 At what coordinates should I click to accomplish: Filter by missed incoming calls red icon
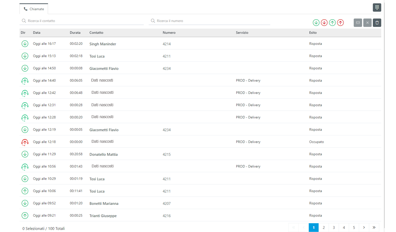(x=324, y=23)
